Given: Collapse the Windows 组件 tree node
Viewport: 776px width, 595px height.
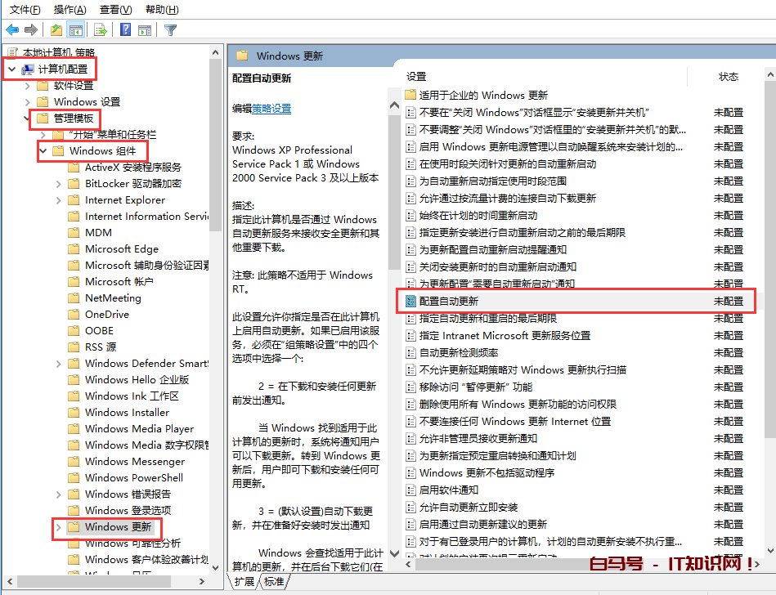Looking at the screenshot, I should pyautogui.click(x=43, y=151).
